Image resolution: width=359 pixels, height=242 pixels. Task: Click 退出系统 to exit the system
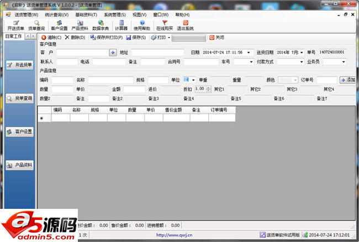pyautogui.click(x=185, y=25)
